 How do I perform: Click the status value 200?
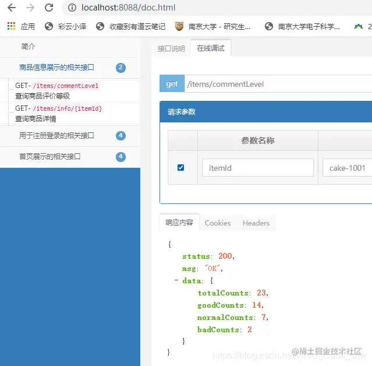coord(225,256)
